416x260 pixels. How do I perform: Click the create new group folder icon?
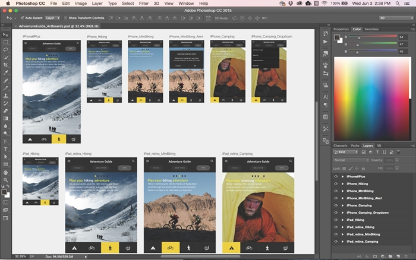click(x=390, y=256)
